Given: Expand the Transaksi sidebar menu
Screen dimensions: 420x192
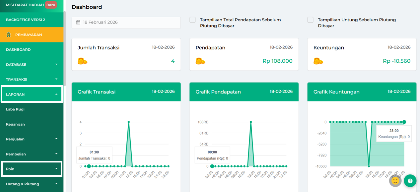Looking at the screenshot, I should click(32, 80).
